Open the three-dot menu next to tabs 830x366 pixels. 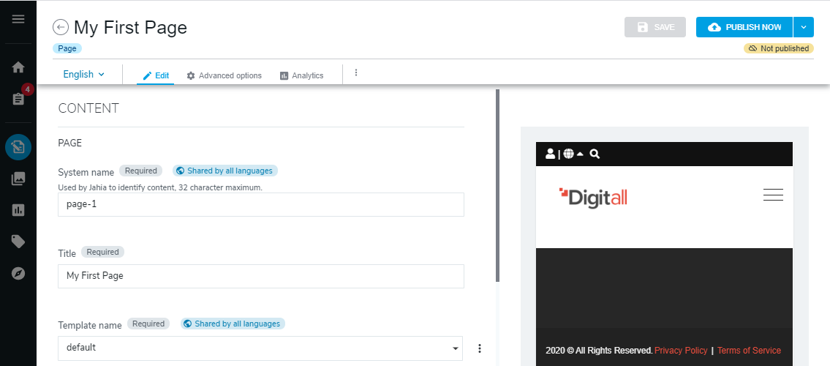pos(356,73)
